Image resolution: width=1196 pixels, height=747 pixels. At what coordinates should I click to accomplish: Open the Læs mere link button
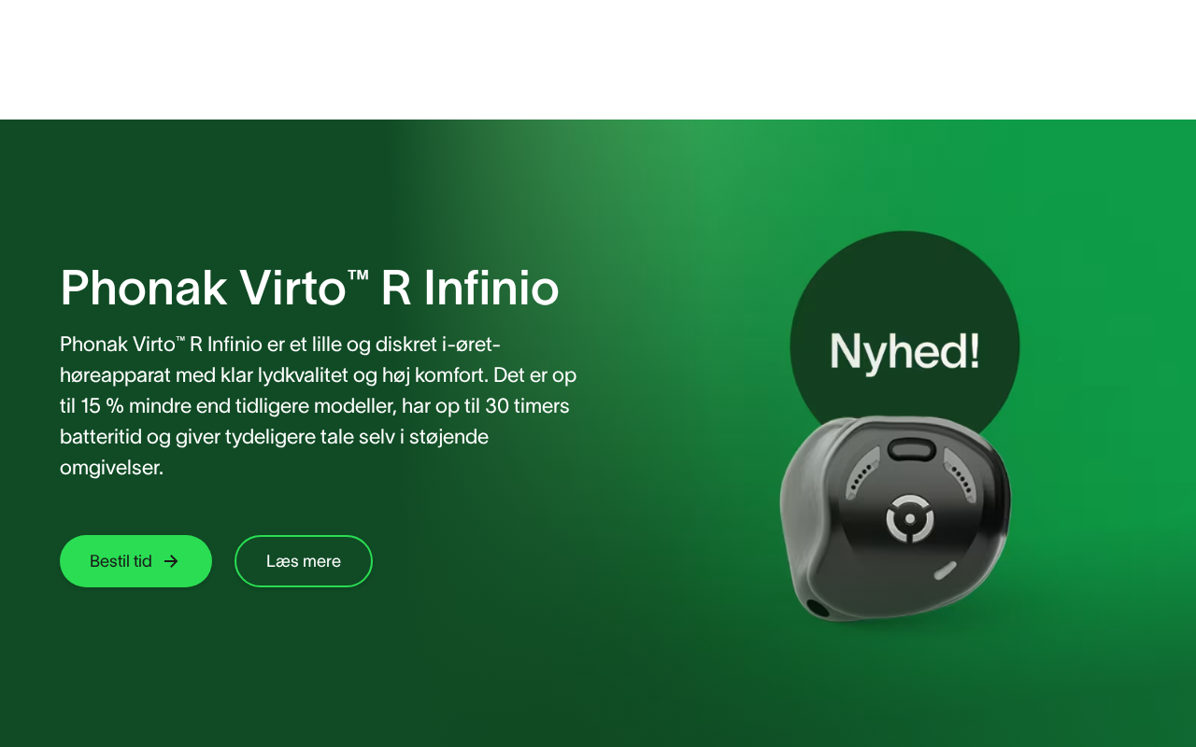tap(304, 561)
